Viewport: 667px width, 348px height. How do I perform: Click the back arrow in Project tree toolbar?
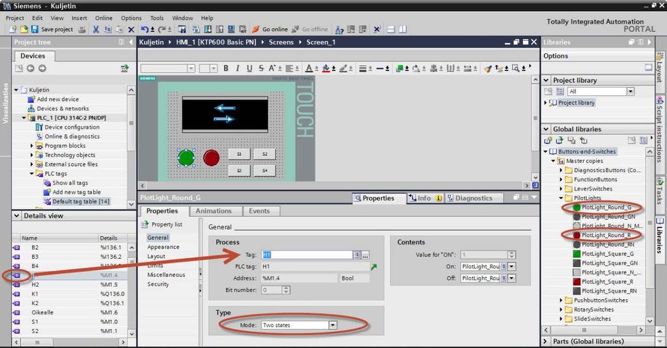coord(30,68)
